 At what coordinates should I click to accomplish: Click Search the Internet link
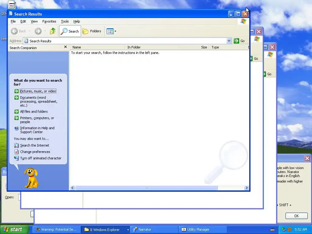click(35, 145)
